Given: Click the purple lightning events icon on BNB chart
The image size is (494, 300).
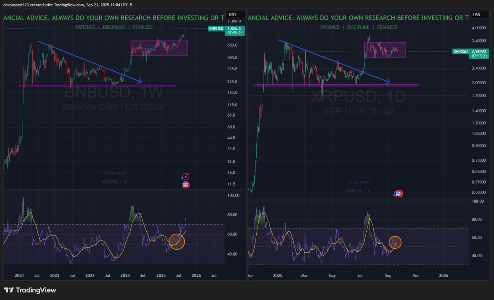Looking at the screenshot, I should click(185, 177).
